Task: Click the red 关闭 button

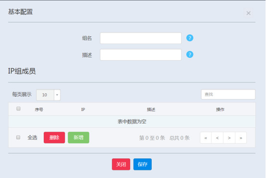Action: coord(121,164)
